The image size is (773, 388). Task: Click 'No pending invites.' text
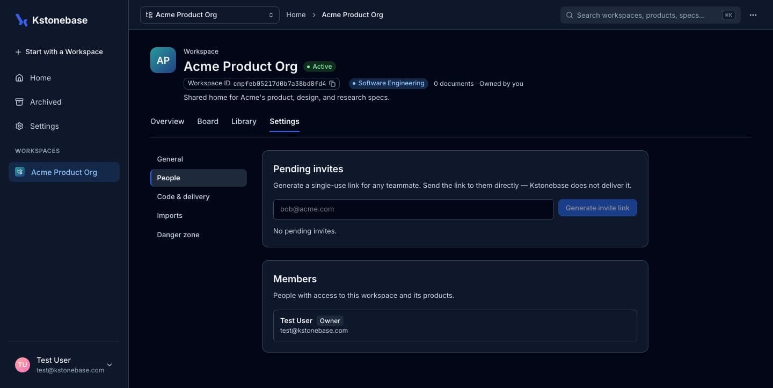pyautogui.click(x=305, y=231)
